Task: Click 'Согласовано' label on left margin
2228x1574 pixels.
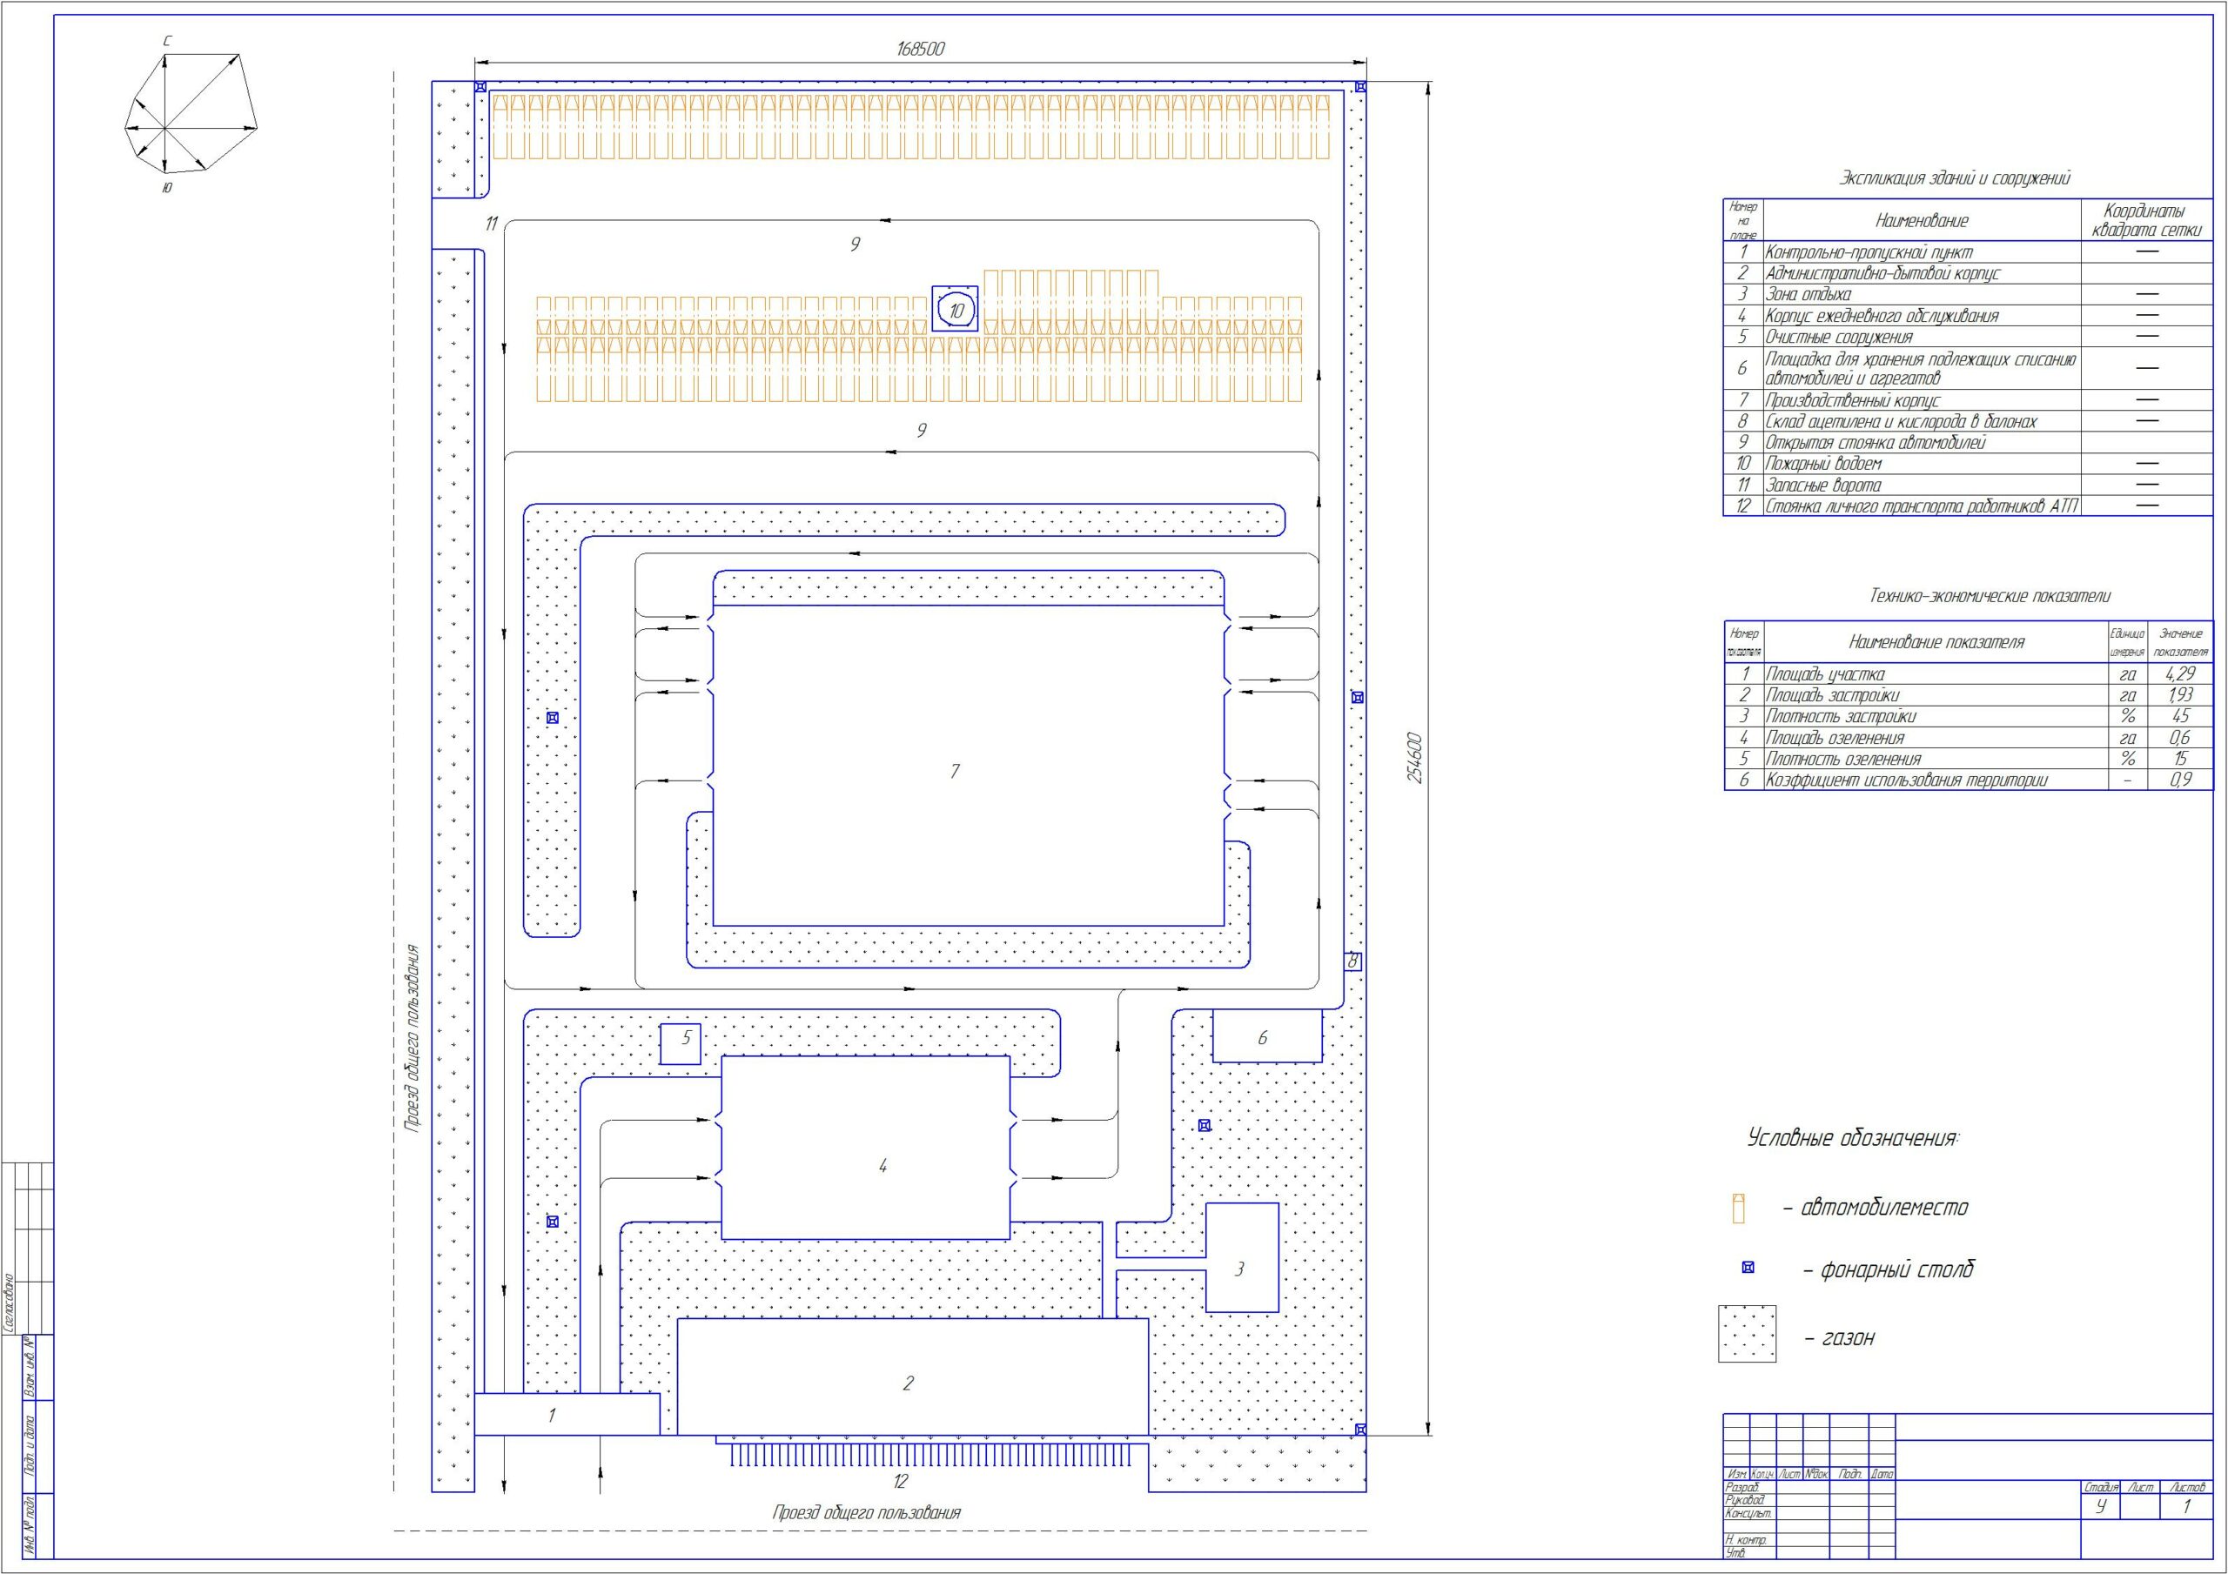Action: tap(10, 1303)
